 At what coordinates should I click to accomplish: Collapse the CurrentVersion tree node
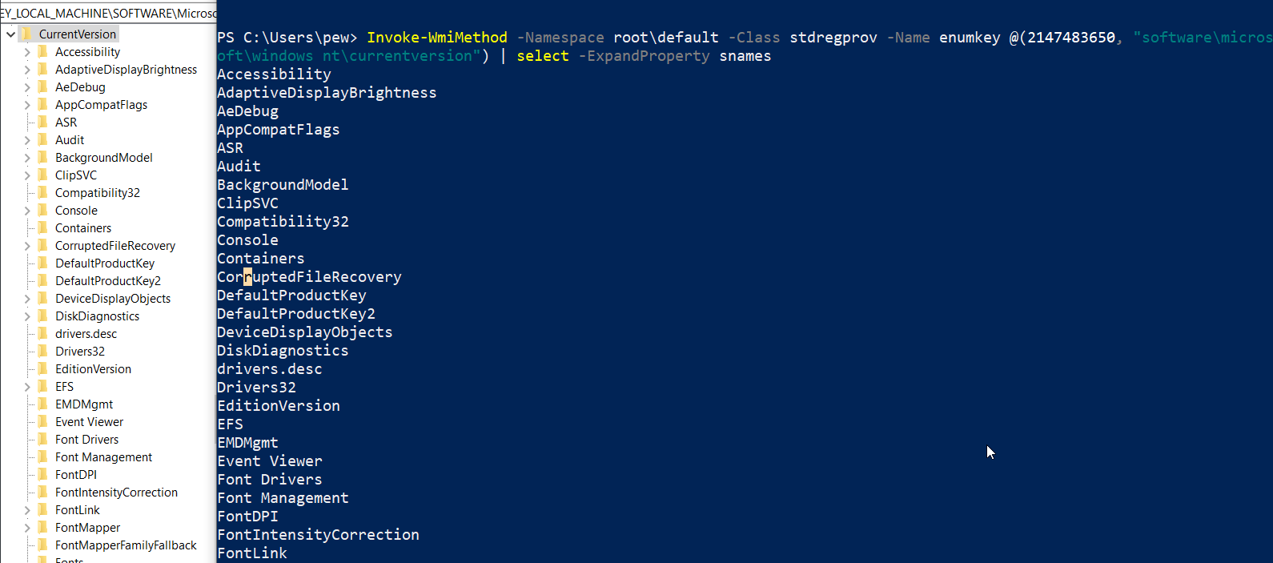(10, 34)
